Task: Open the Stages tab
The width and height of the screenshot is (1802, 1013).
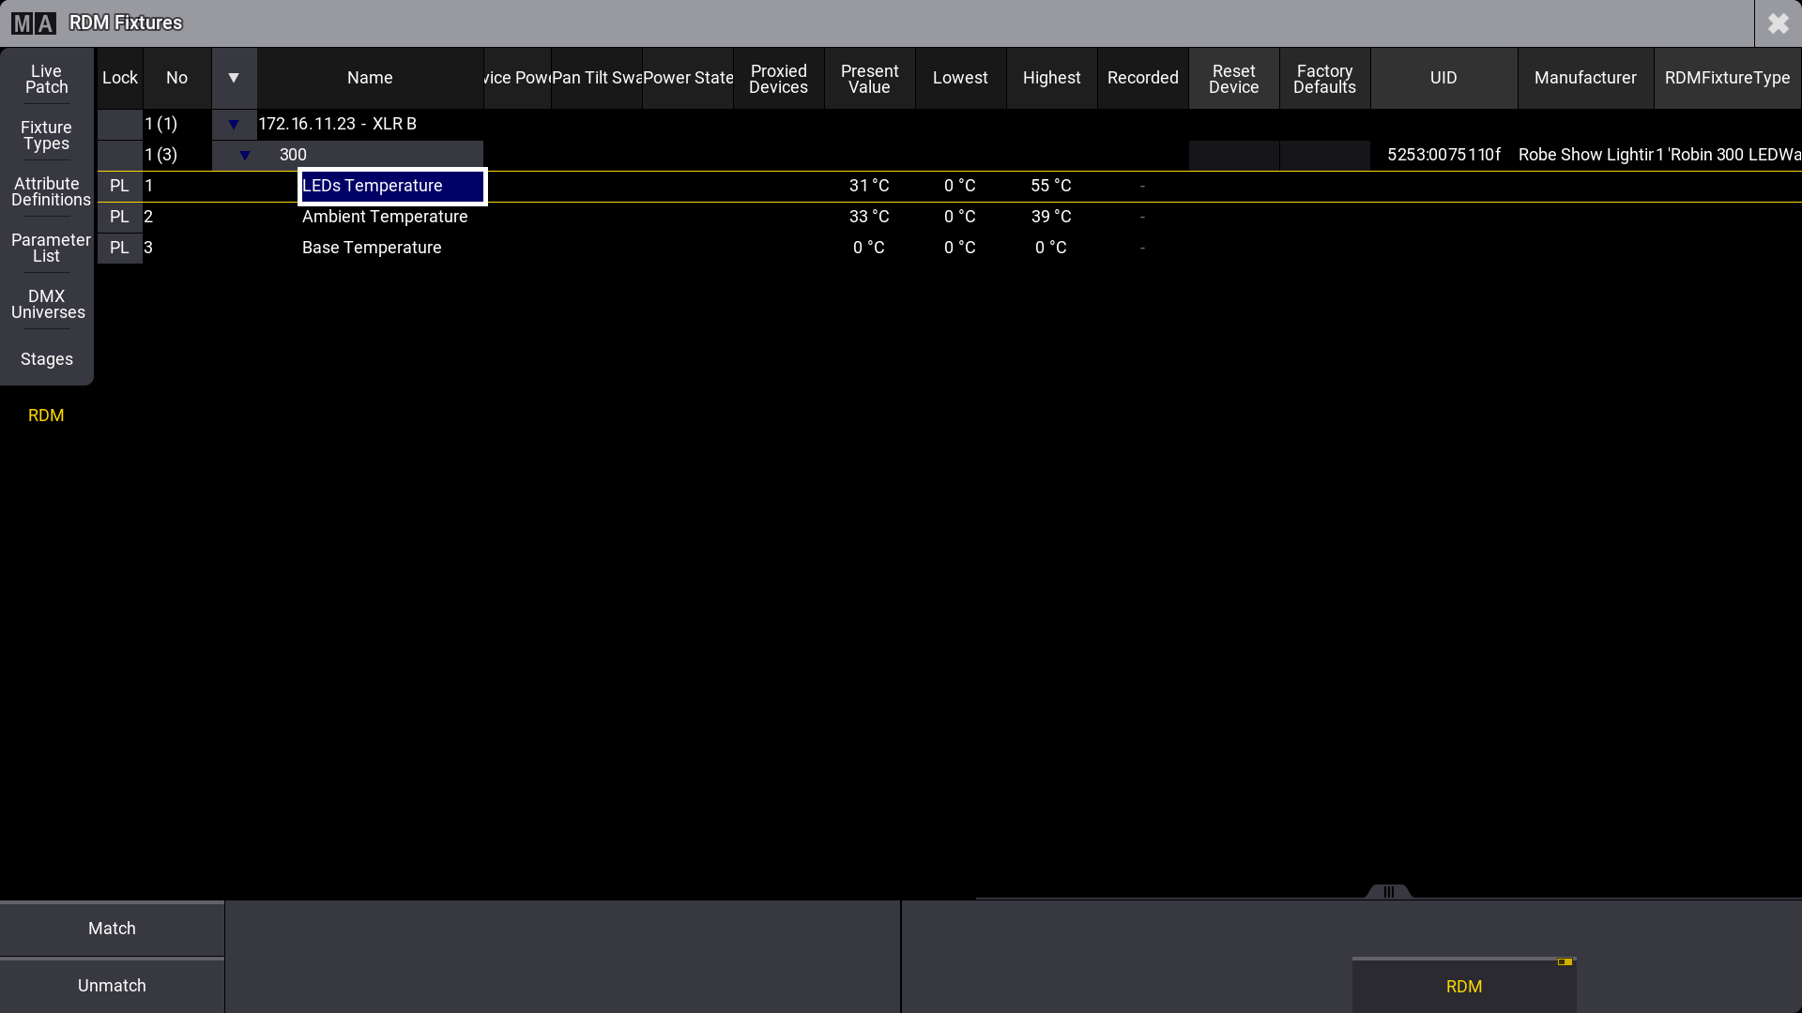Action: (46, 359)
